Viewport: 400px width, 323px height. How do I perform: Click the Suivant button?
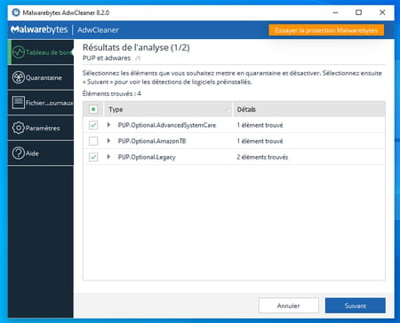pyautogui.click(x=356, y=305)
